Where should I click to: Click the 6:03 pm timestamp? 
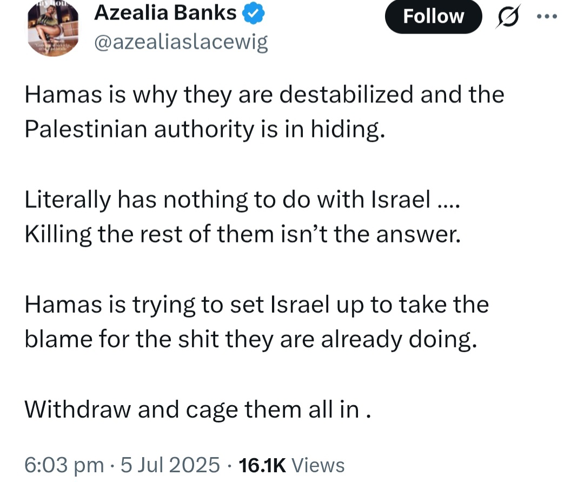click(x=64, y=465)
